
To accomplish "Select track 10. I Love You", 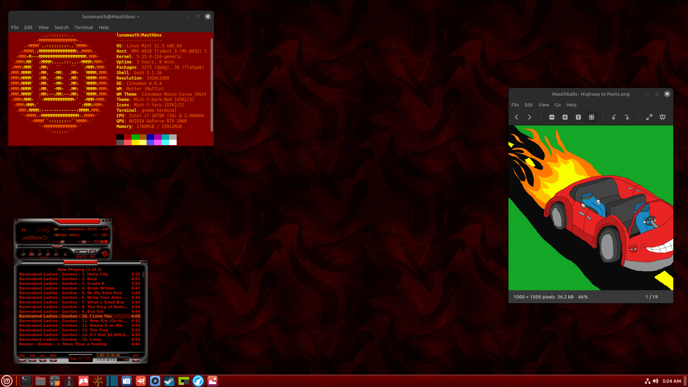I will click(x=80, y=316).
